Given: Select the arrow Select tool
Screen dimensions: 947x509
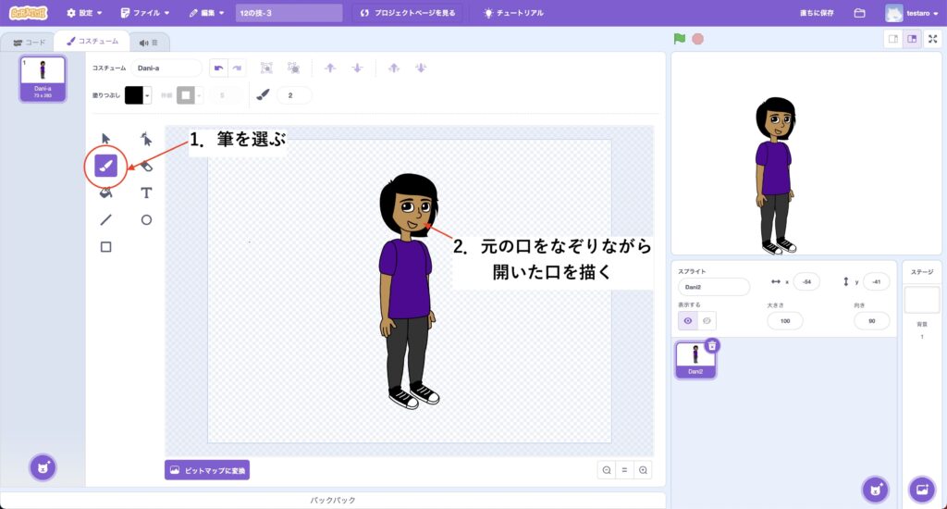Looking at the screenshot, I should coord(105,139).
